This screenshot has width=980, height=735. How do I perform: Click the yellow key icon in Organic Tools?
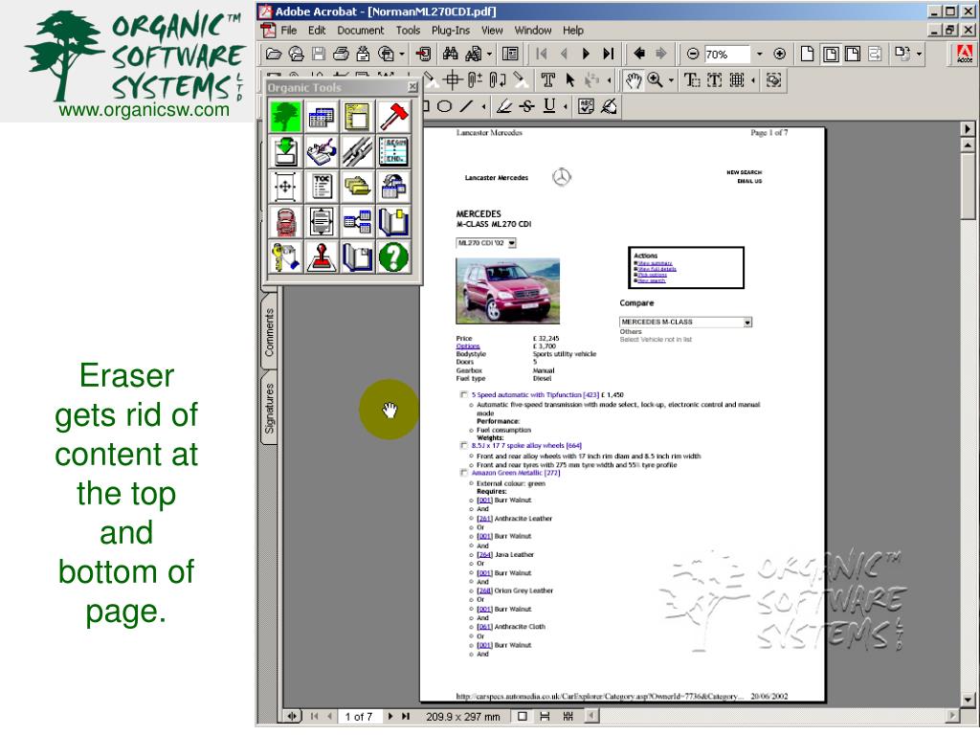tap(285, 256)
